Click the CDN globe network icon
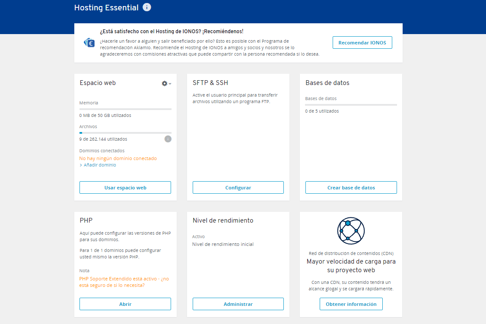This screenshot has width=486, height=324. pyautogui.click(x=351, y=231)
